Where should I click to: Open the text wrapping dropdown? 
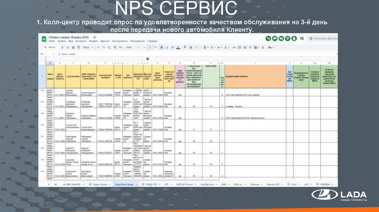[x=220, y=48]
